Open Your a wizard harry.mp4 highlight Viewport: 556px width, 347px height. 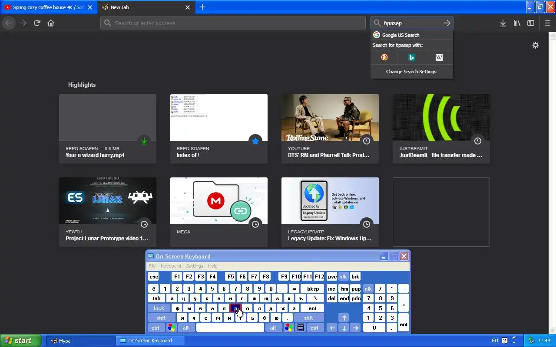pos(108,129)
